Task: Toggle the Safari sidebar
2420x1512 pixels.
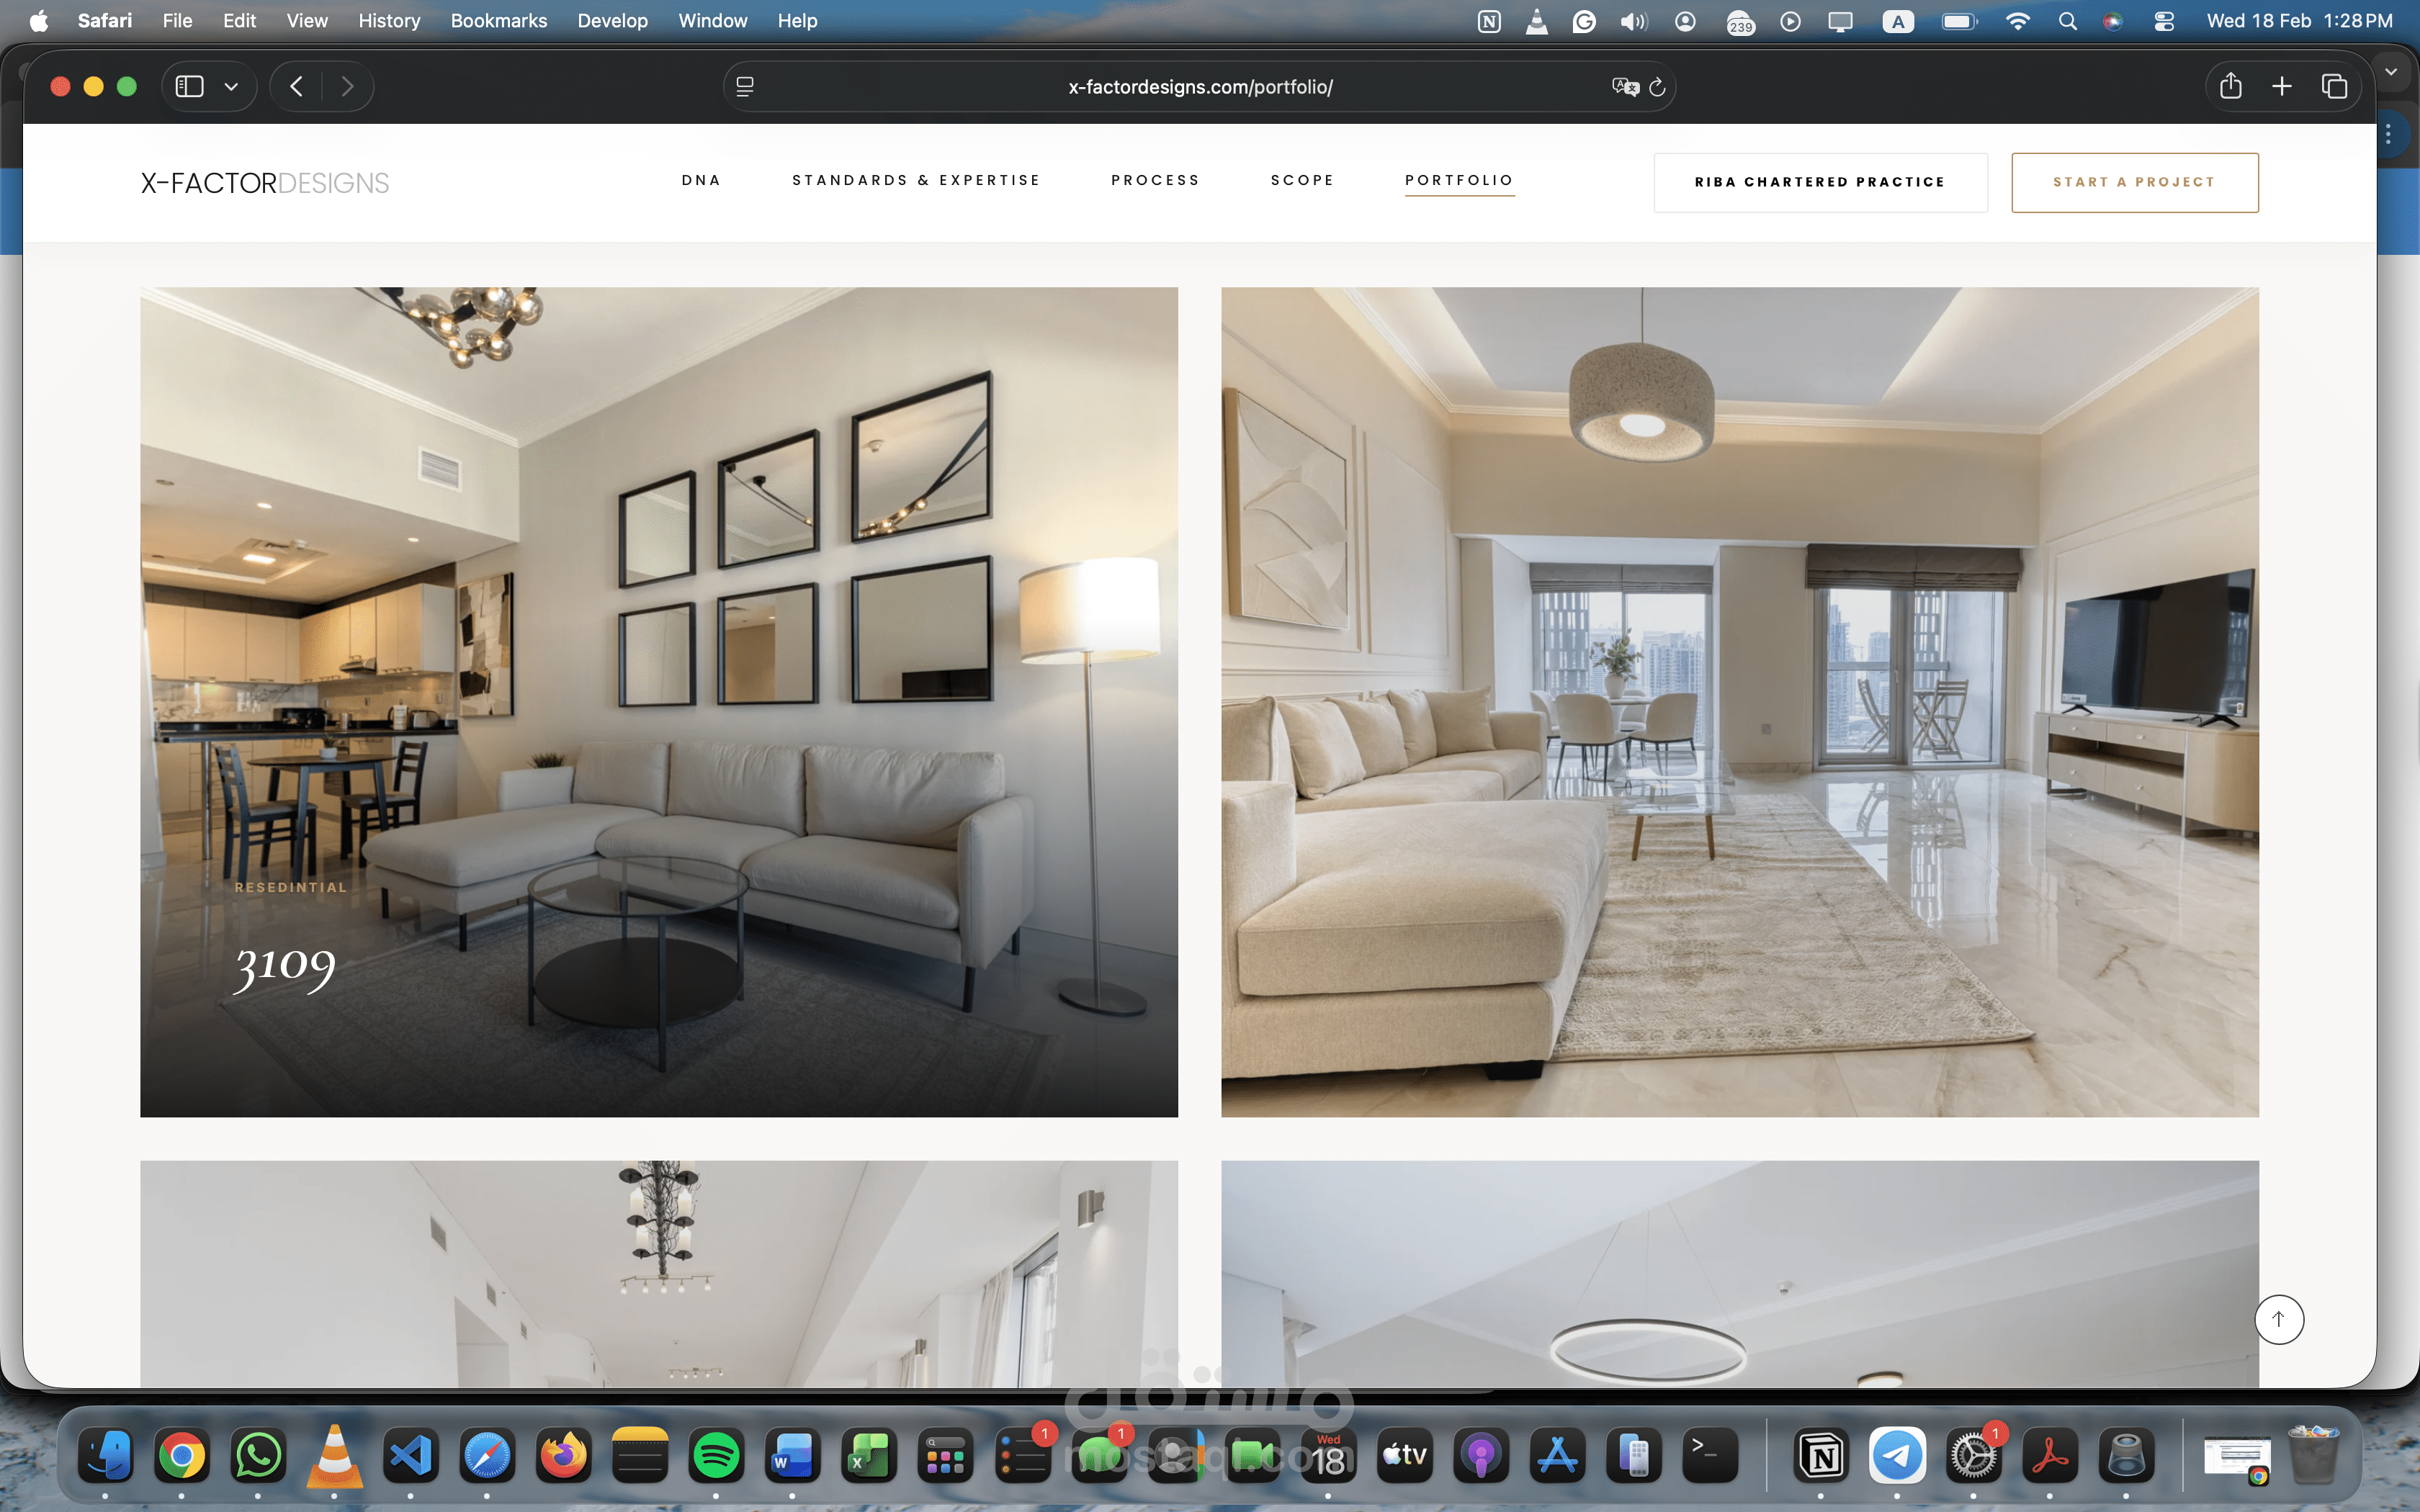Action: [189, 86]
